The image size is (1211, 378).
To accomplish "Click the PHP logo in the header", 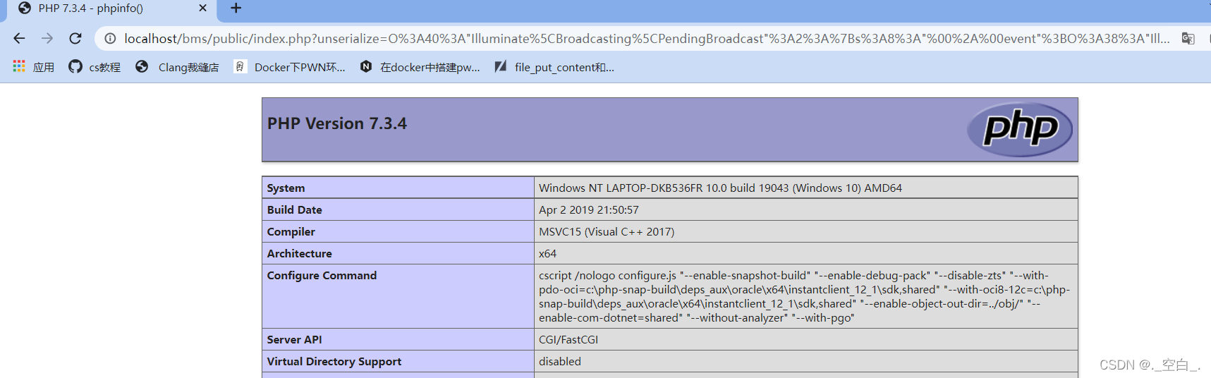I will click(x=1020, y=129).
